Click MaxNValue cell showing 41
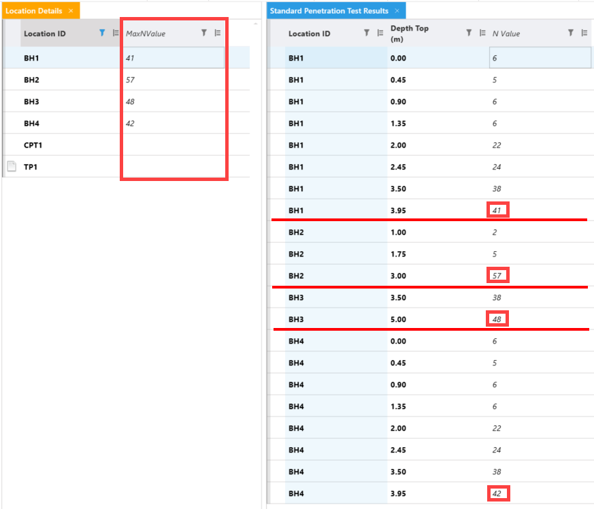Screen dimensions: 594x509 coord(173,58)
